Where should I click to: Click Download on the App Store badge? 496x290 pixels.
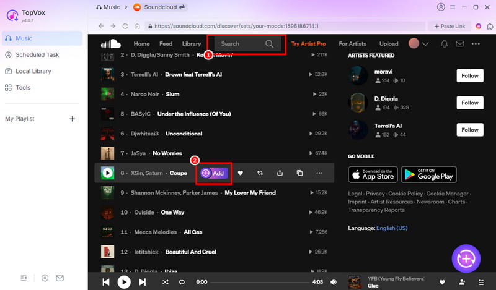point(373,174)
